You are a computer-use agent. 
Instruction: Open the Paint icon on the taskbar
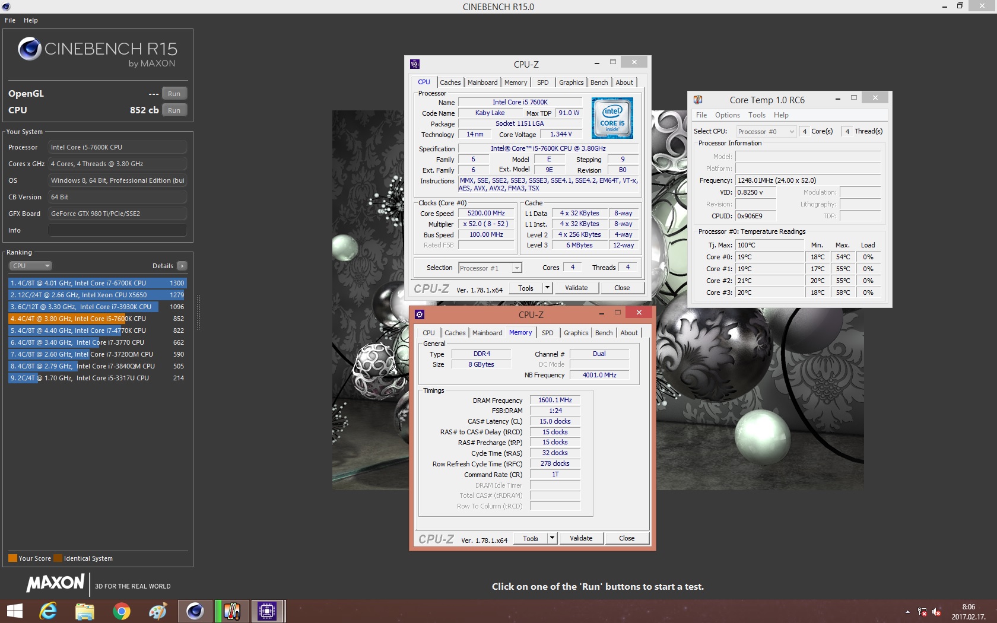click(x=158, y=611)
